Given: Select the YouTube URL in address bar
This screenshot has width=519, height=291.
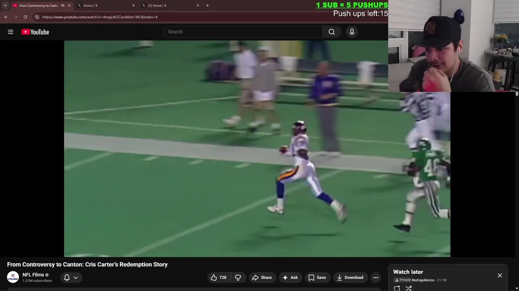Looking at the screenshot, I should (x=100, y=17).
